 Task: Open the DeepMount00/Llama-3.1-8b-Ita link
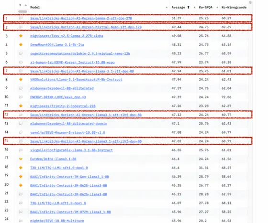[x=57, y=45]
